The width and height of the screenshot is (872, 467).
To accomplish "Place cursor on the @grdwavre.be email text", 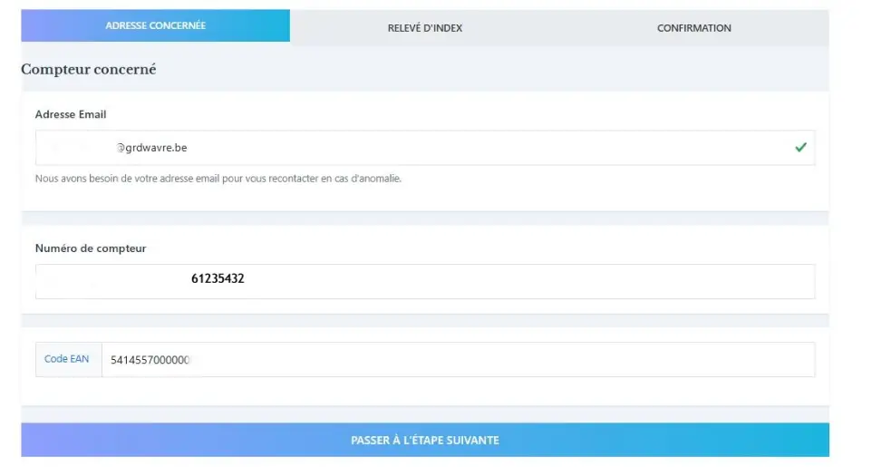I will (x=156, y=147).
